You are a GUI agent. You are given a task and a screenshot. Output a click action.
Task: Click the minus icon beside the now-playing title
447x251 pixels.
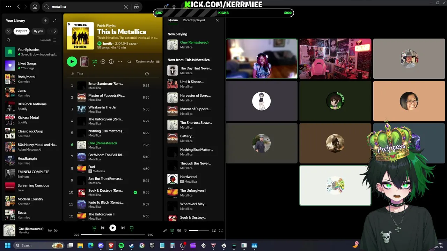click(50, 230)
